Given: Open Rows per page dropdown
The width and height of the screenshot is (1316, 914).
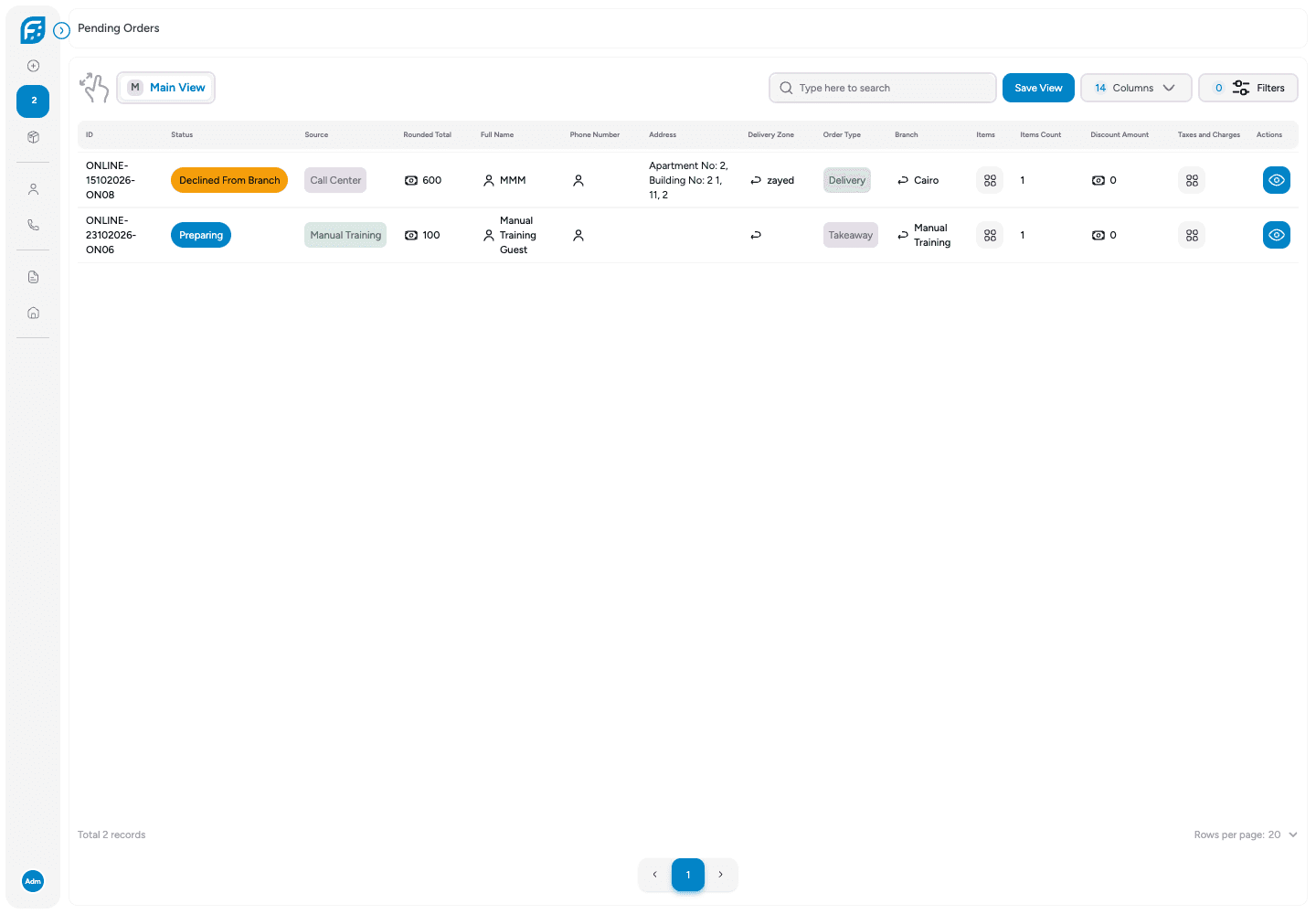Looking at the screenshot, I should 1246,834.
